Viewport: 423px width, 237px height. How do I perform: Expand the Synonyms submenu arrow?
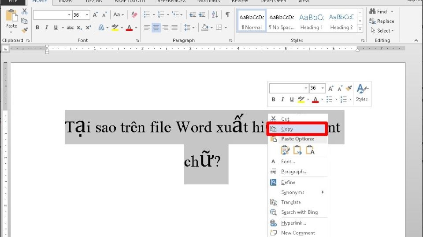click(323, 192)
